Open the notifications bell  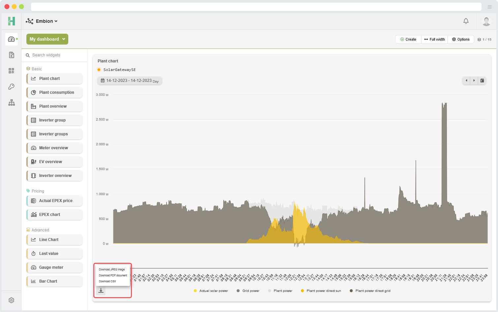pos(466,21)
